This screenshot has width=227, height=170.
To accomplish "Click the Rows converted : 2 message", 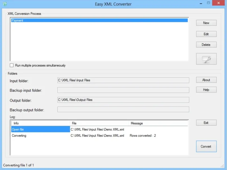I will tap(143, 136).
